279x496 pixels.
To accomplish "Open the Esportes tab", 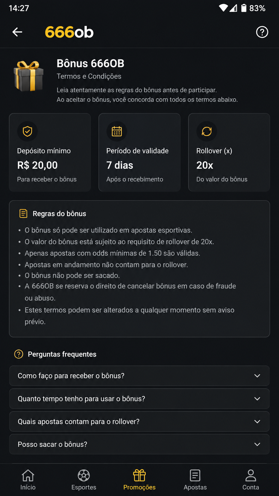I will coord(84,480).
